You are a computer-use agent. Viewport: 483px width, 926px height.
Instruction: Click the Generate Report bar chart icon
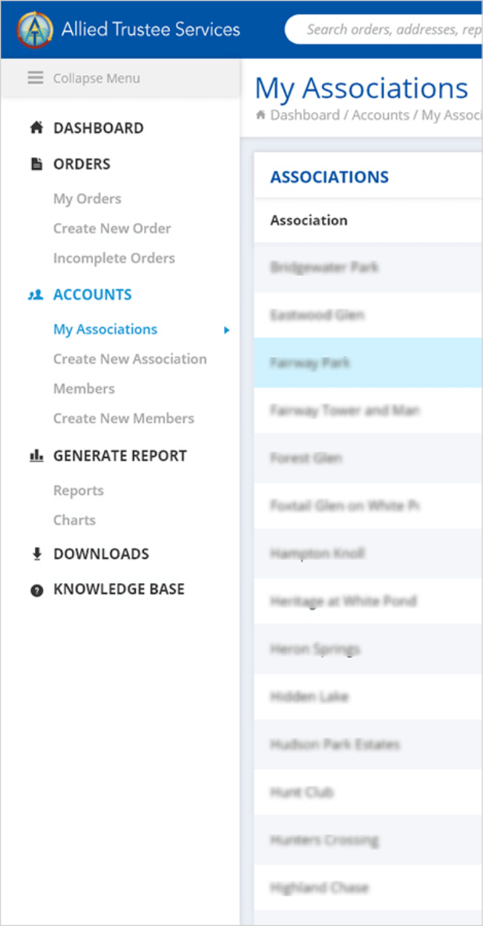pyautogui.click(x=36, y=456)
